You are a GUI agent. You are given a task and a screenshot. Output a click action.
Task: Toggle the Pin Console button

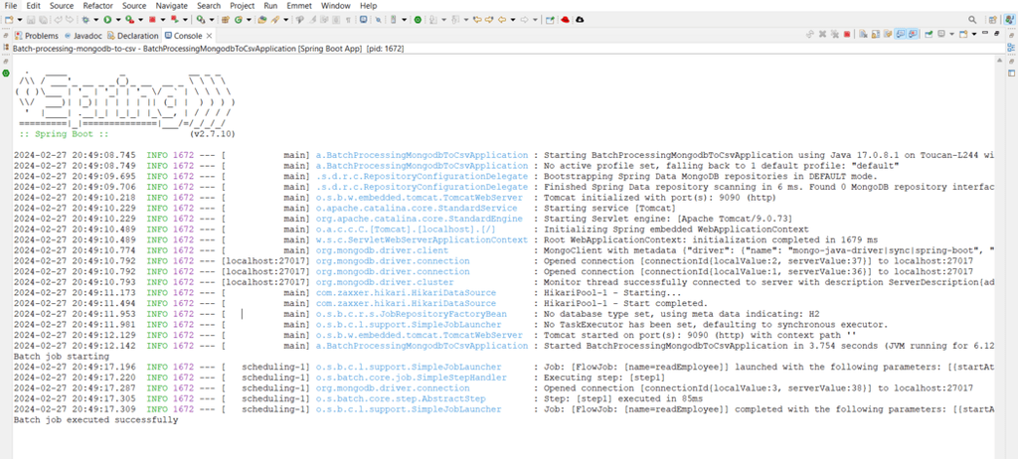pos(929,34)
